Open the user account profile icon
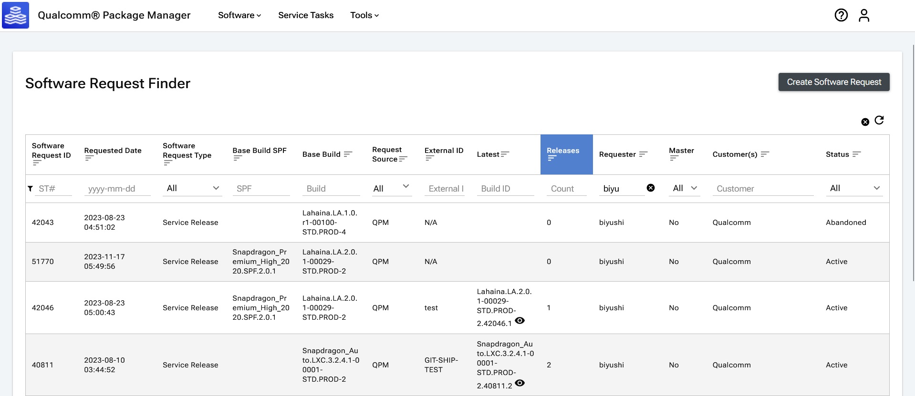Screen dimensions: 915x396 pyautogui.click(x=863, y=15)
